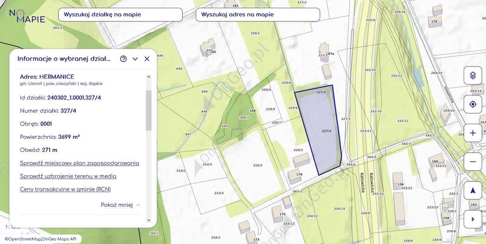Select parcel ID 240302_1.0001.327/4 text

tap(74, 98)
